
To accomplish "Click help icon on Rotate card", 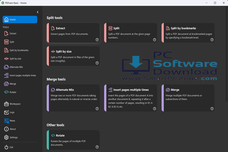I will (x=97, y=147).
